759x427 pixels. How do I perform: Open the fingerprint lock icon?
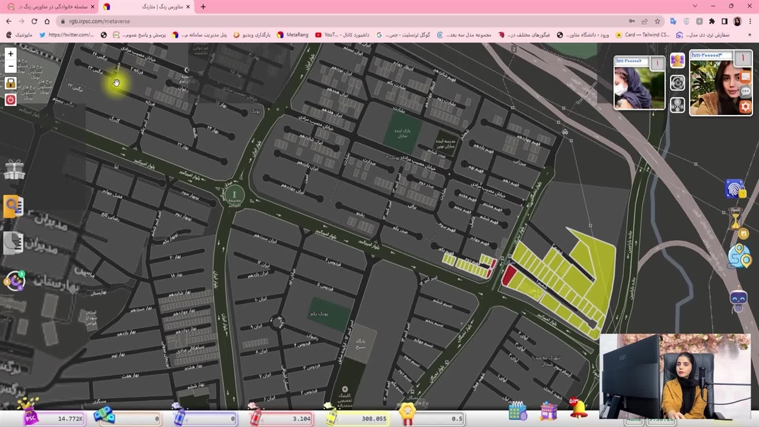735,189
